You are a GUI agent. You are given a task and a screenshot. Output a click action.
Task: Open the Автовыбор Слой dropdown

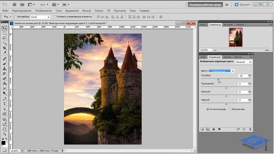coord(40,17)
